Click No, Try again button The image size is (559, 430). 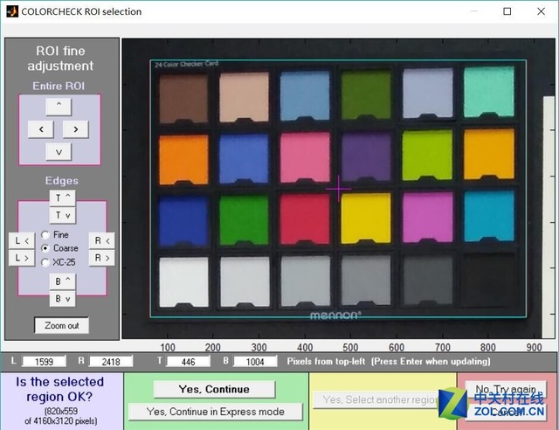click(x=506, y=389)
